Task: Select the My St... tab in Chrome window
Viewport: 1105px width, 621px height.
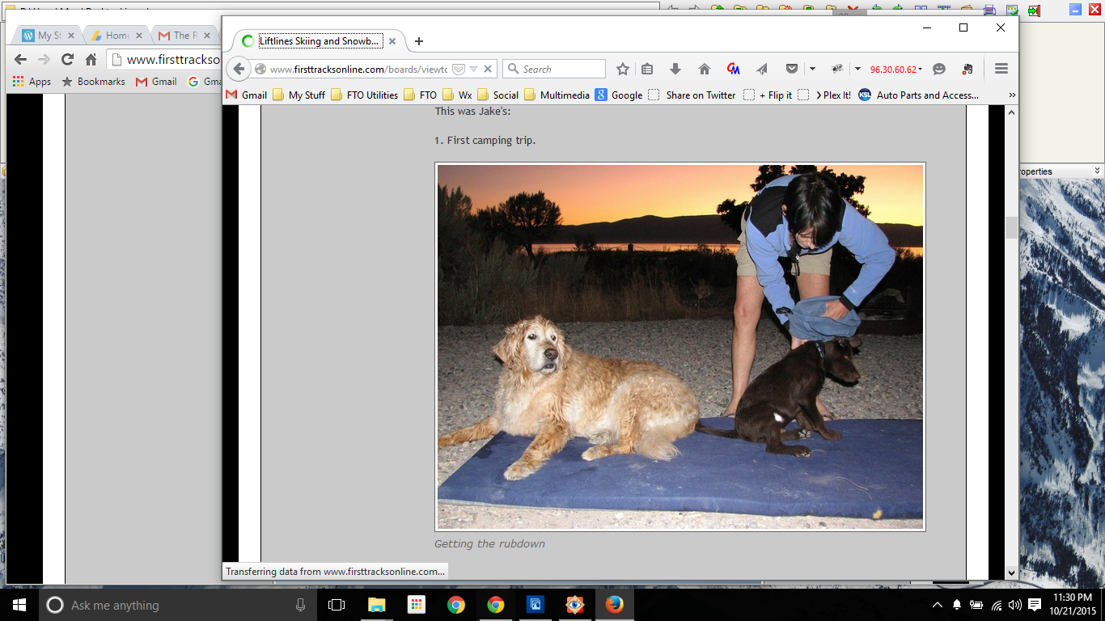Action: [49, 36]
